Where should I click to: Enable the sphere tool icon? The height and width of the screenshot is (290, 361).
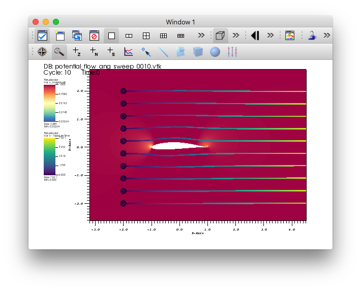[215, 52]
